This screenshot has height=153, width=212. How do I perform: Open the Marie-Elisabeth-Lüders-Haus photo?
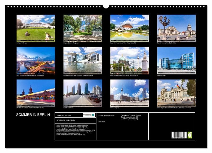point(83,61)
